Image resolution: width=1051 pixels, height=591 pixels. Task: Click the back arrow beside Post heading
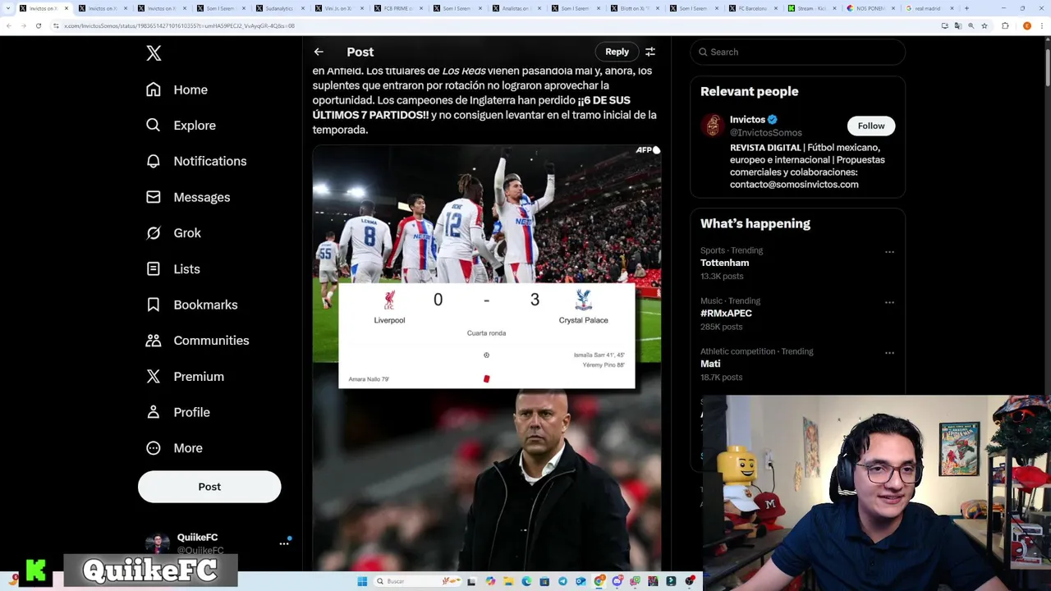pos(319,52)
